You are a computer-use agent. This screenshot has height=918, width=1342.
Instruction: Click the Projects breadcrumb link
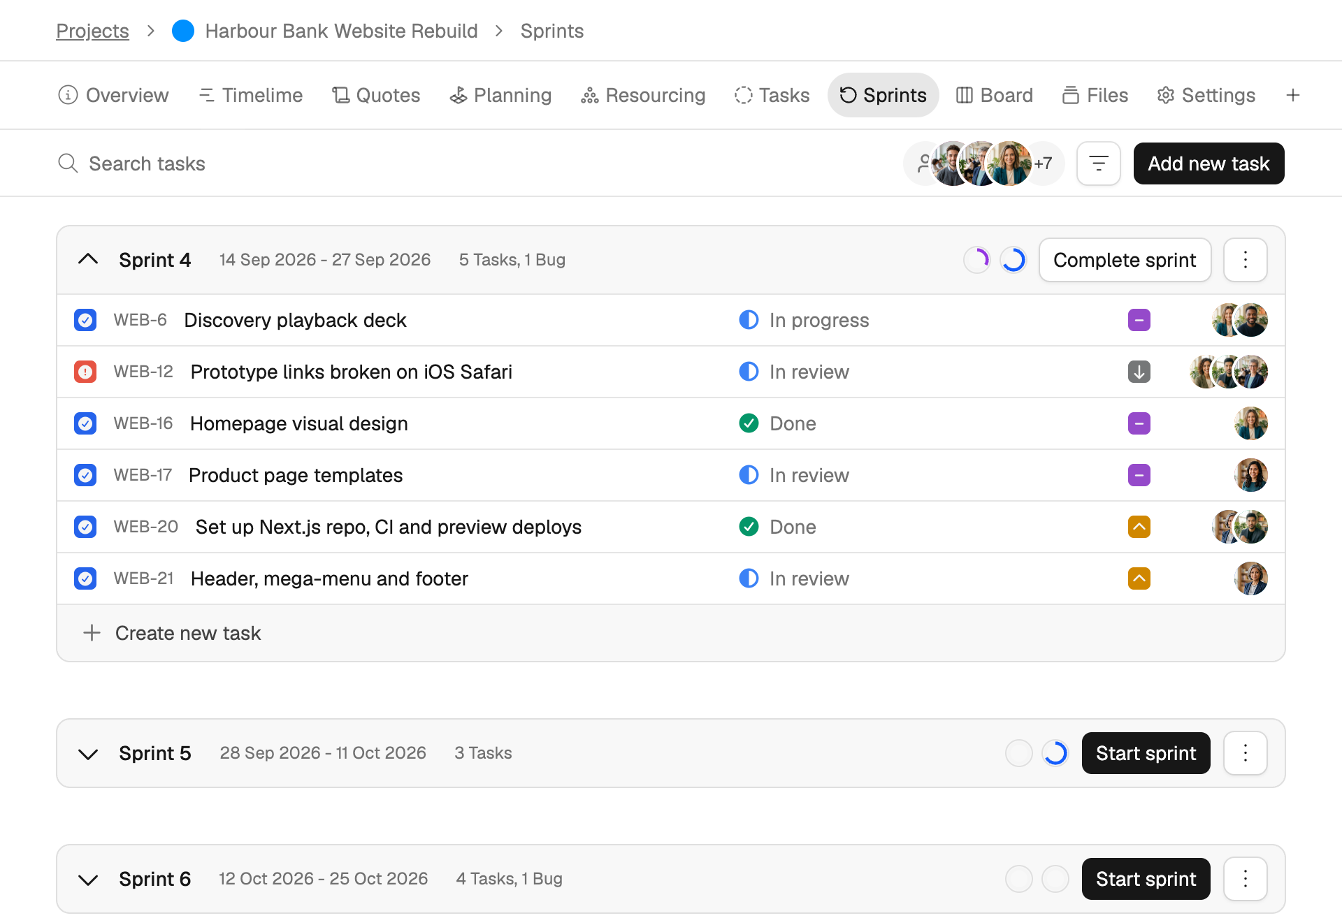[x=92, y=31]
